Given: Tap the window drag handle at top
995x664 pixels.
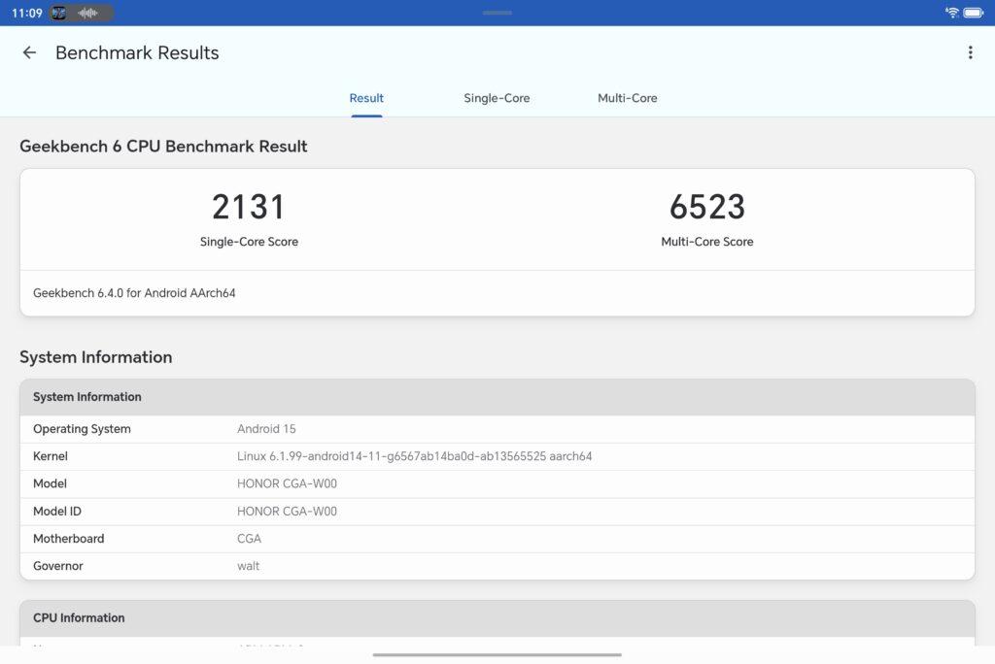Looking at the screenshot, I should tap(497, 13).
